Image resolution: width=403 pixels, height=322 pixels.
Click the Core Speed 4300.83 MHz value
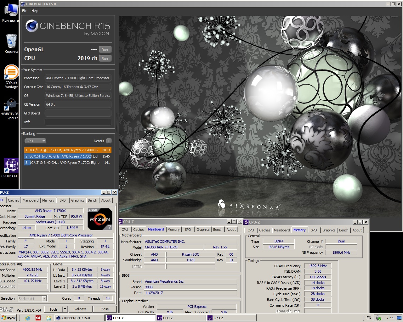tap(32, 269)
